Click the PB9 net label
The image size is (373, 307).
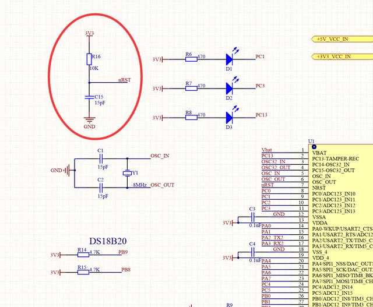point(123,252)
